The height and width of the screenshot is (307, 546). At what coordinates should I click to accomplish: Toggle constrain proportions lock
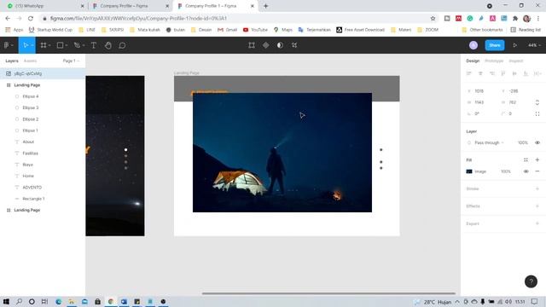pos(537,102)
